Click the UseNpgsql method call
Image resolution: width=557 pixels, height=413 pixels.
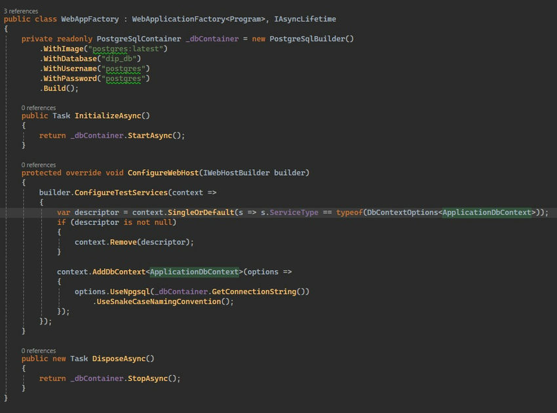[x=130, y=292]
